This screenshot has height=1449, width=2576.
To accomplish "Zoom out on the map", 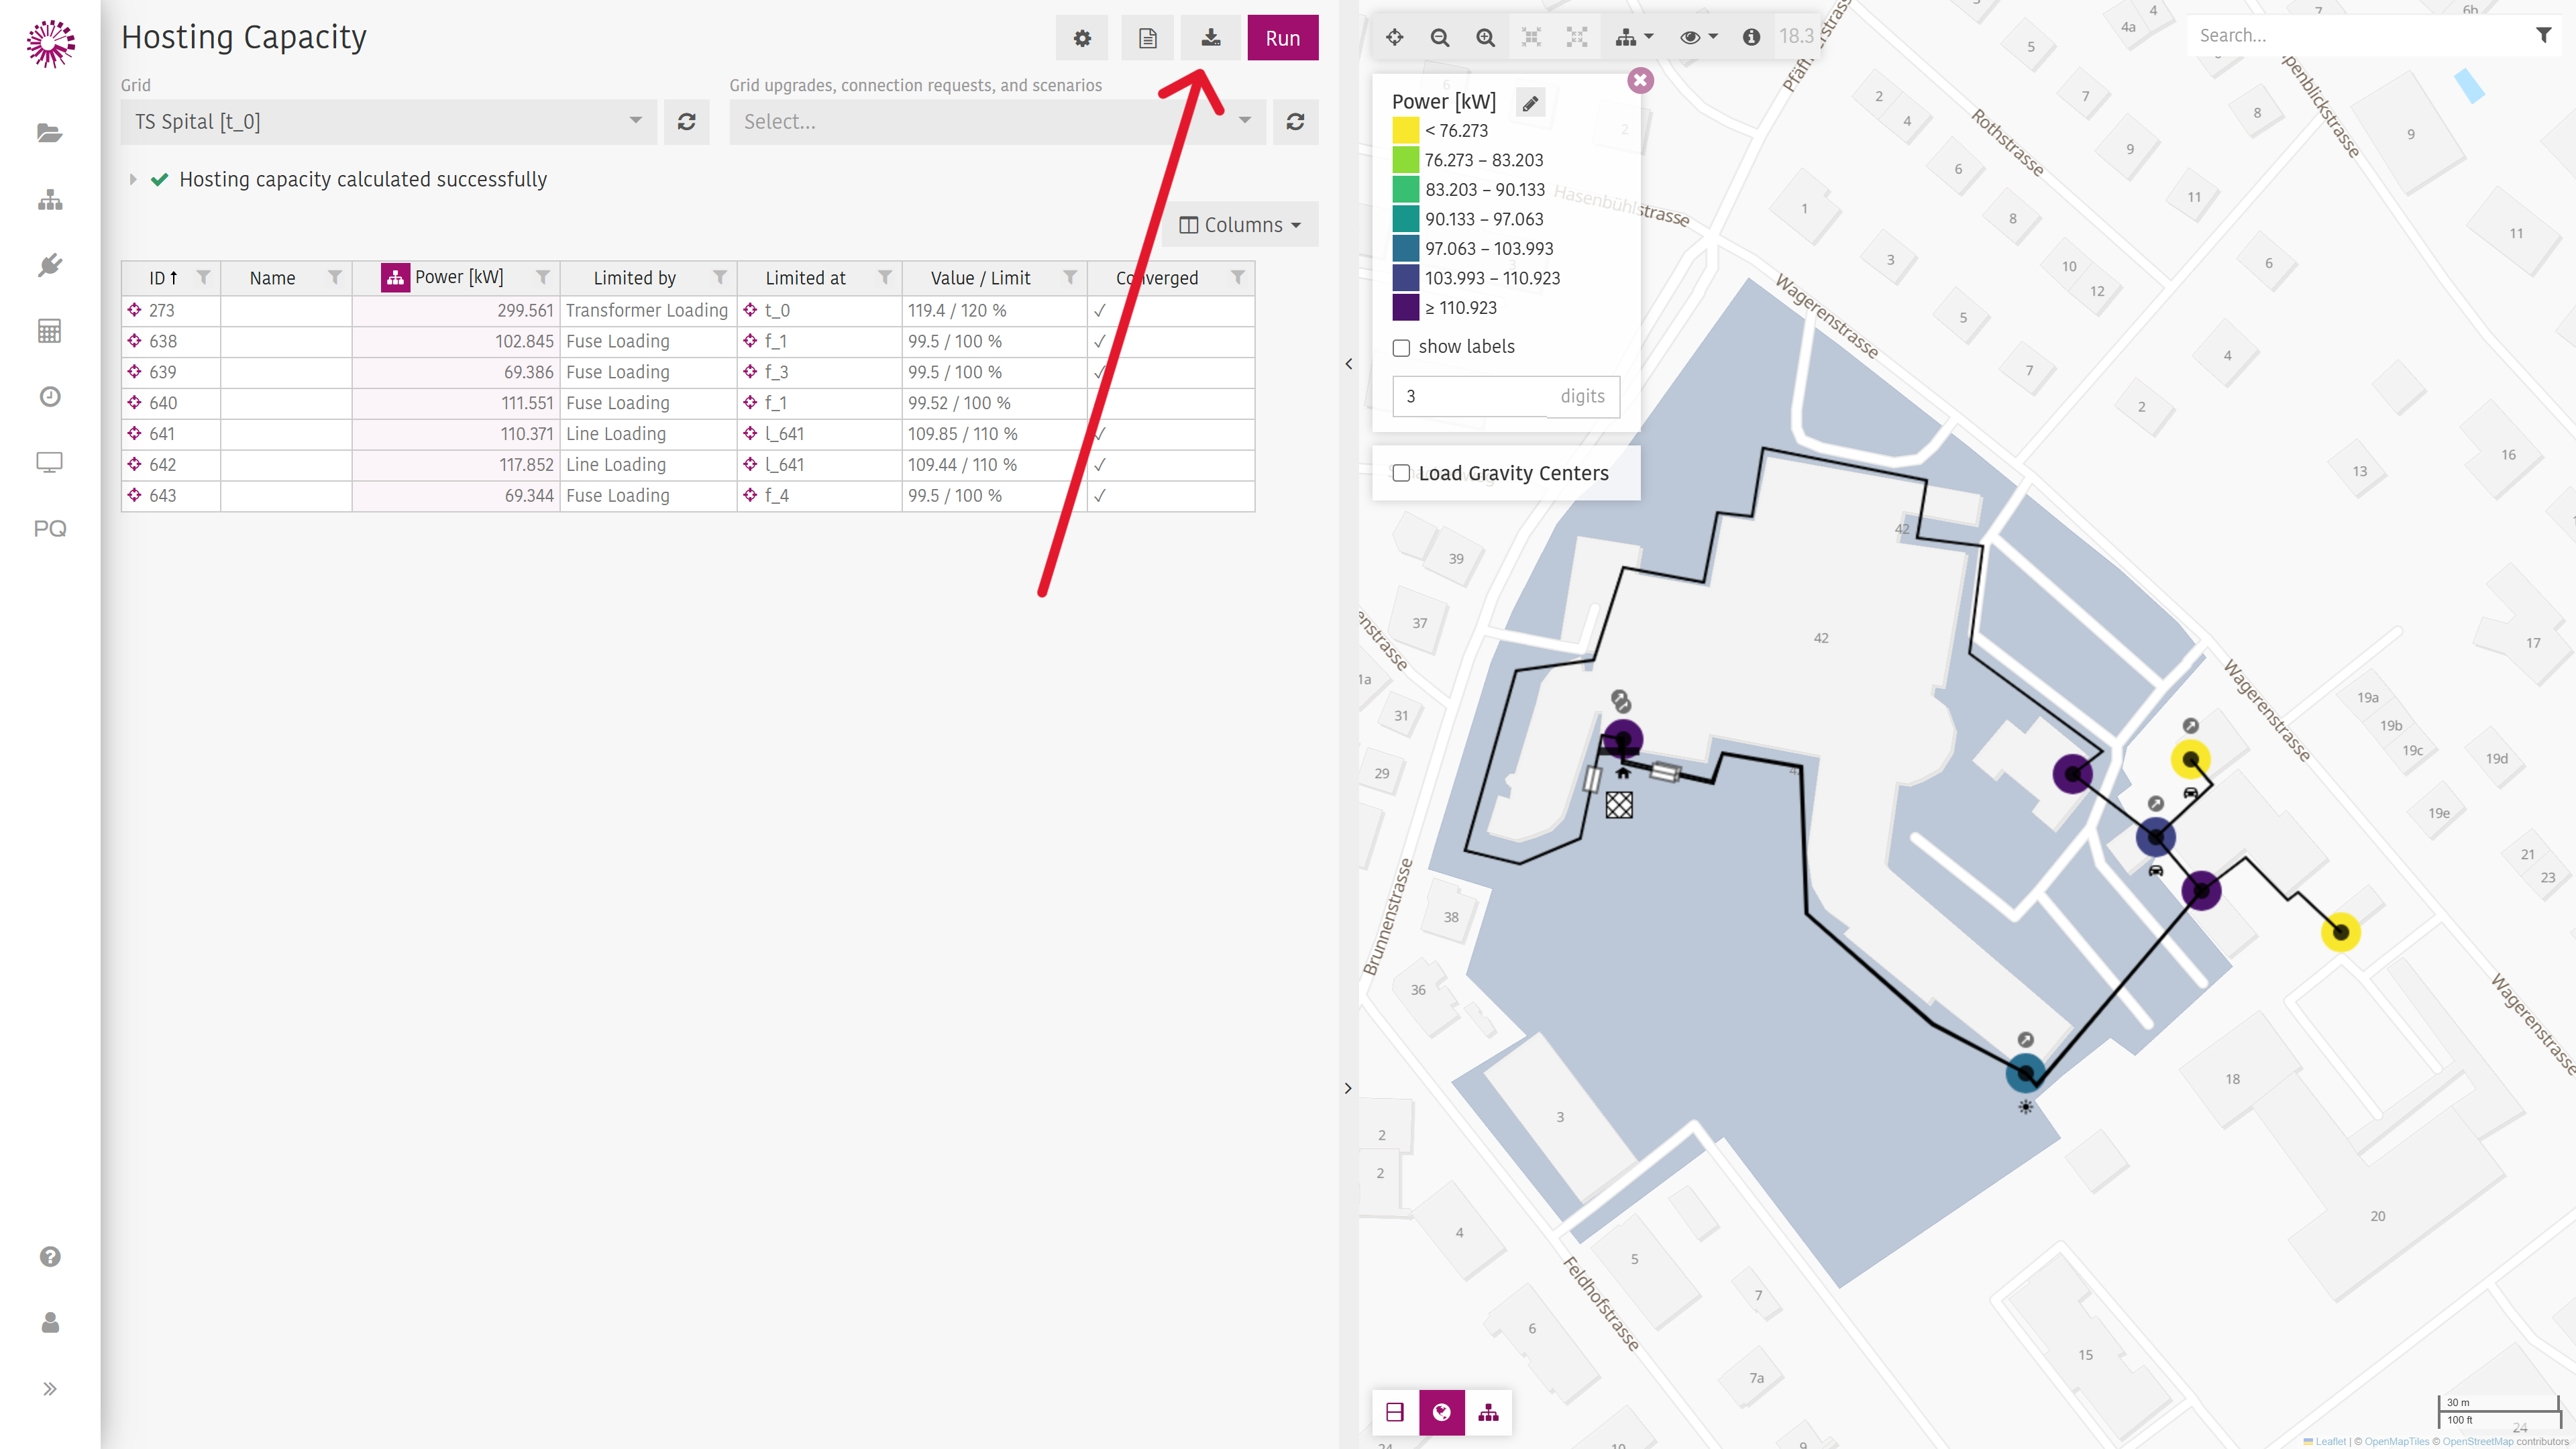I will coord(1440,37).
